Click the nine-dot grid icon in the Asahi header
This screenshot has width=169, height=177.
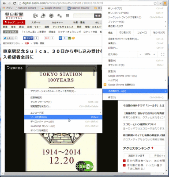(68, 15)
